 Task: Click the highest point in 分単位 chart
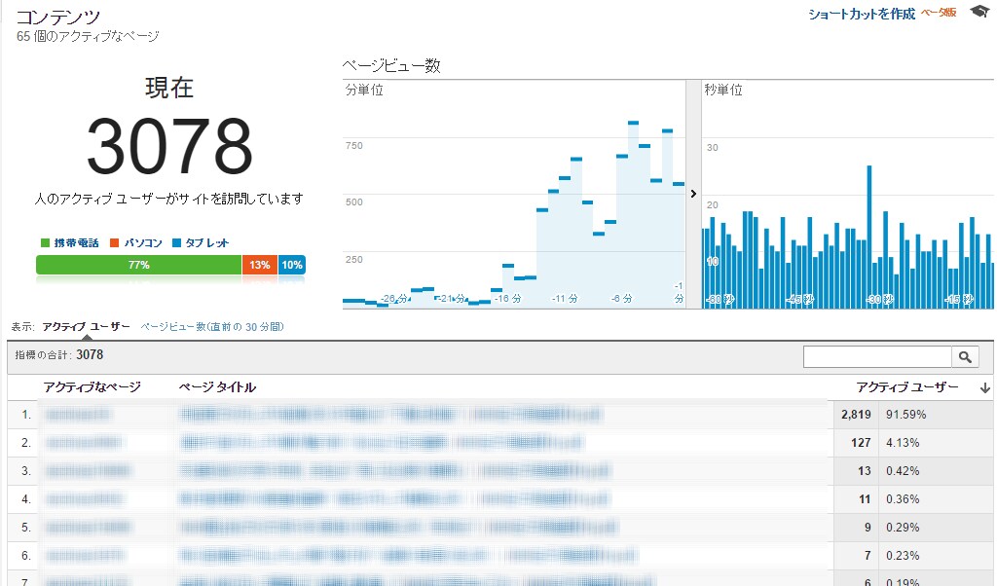(x=633, y=123)
